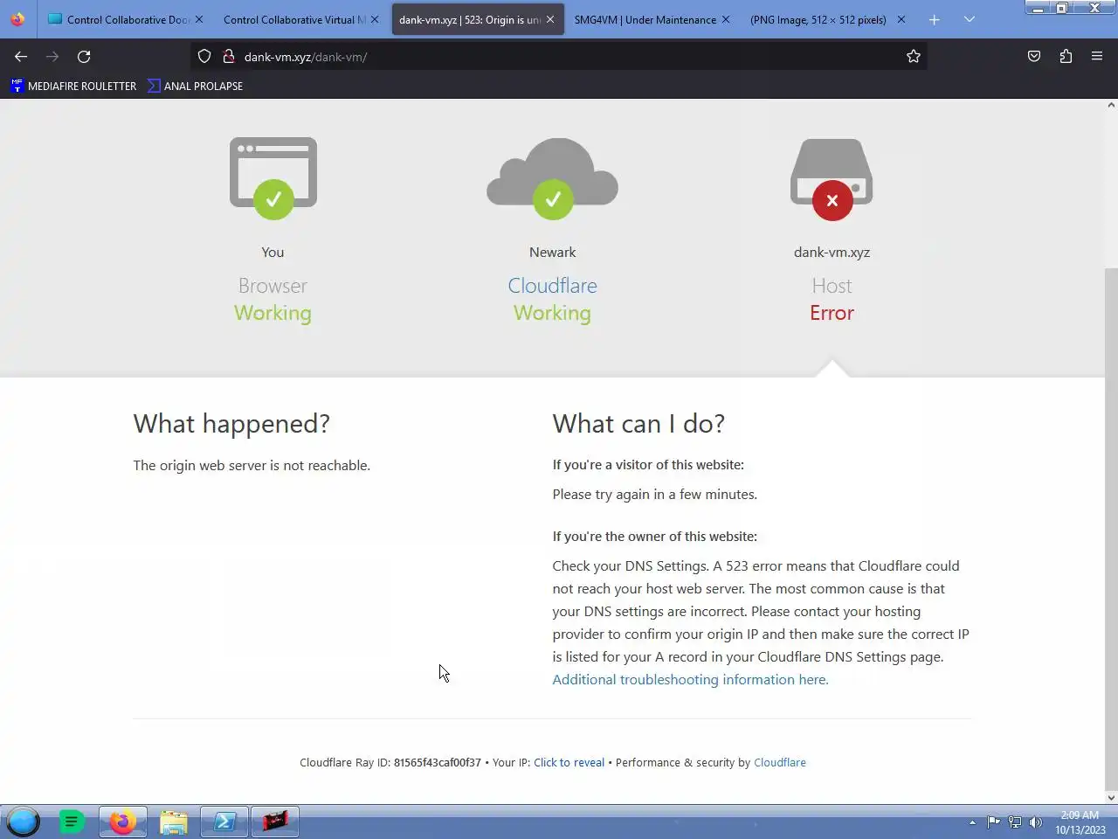Image resolution: width=1118 pixels, height=839 pixels.
Task: Open File Explorer from the taskbar
Action: pyautogui.click(x=174, y=822)
